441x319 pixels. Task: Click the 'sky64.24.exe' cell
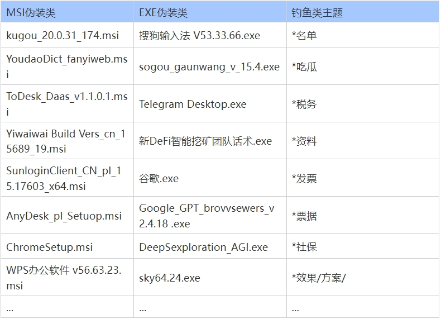pos(210,277)
